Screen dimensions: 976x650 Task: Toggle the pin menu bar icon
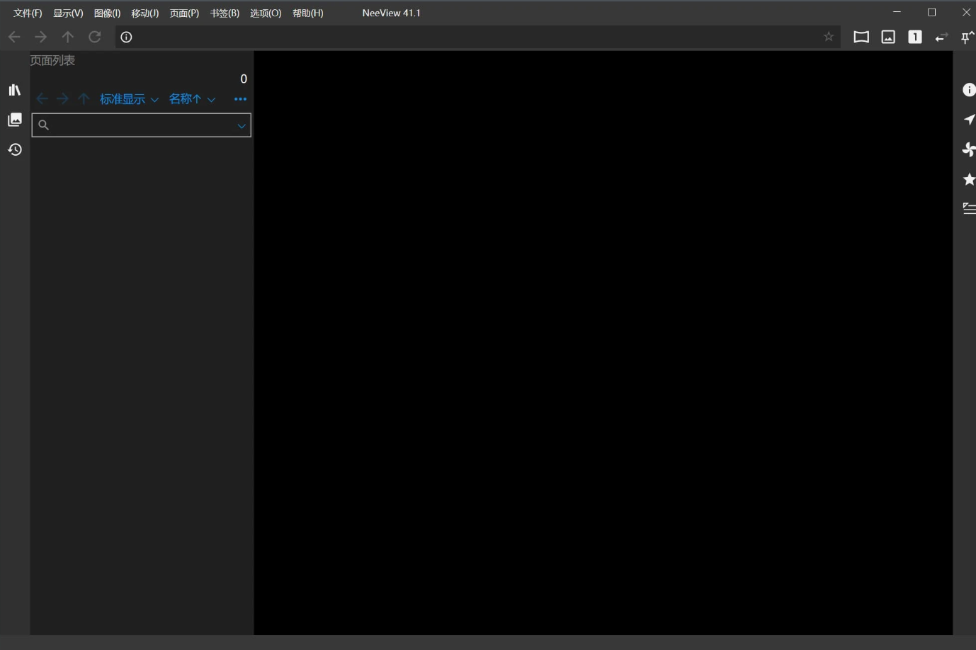pyautogui.click(x=967, y=37)
